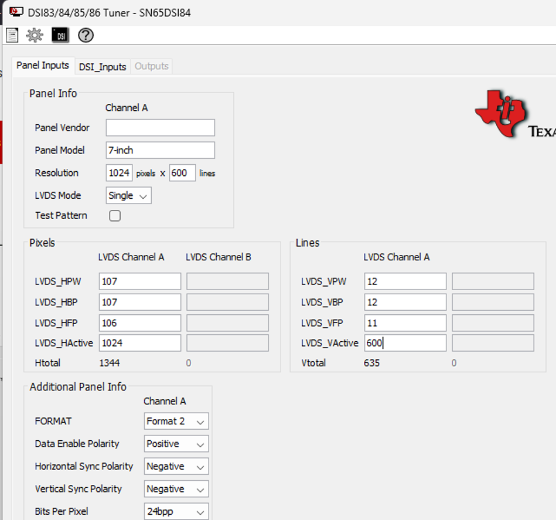Click the Htotal value 1344

(110, 363)
